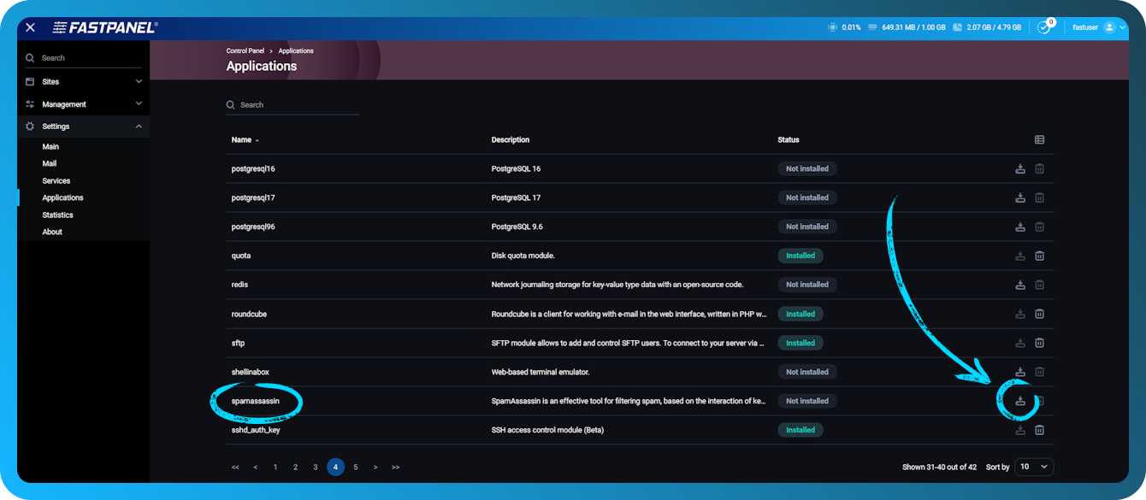Screen dimensions: 1146x500
Task: Open the Sort by dropdown
Action: pos(1033,467)
